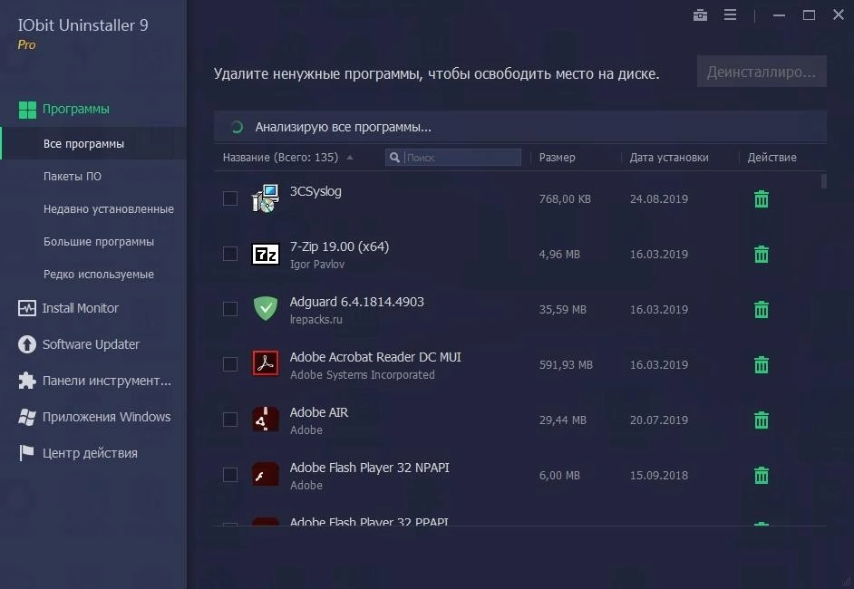Open Панели инструмент... section
854x589 pixels.
point(107,381)
